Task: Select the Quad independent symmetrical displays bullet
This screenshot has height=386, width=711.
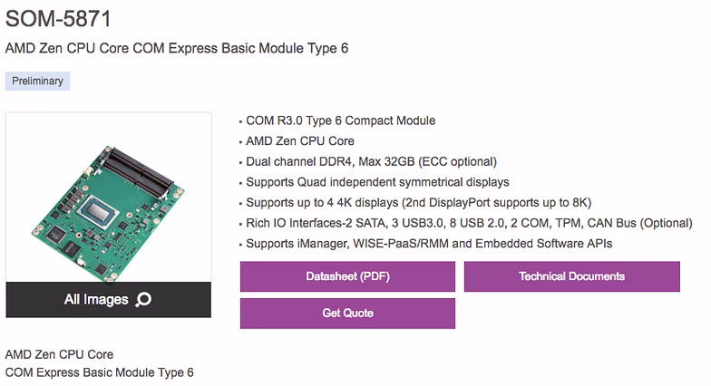Action: coord(377,182)
